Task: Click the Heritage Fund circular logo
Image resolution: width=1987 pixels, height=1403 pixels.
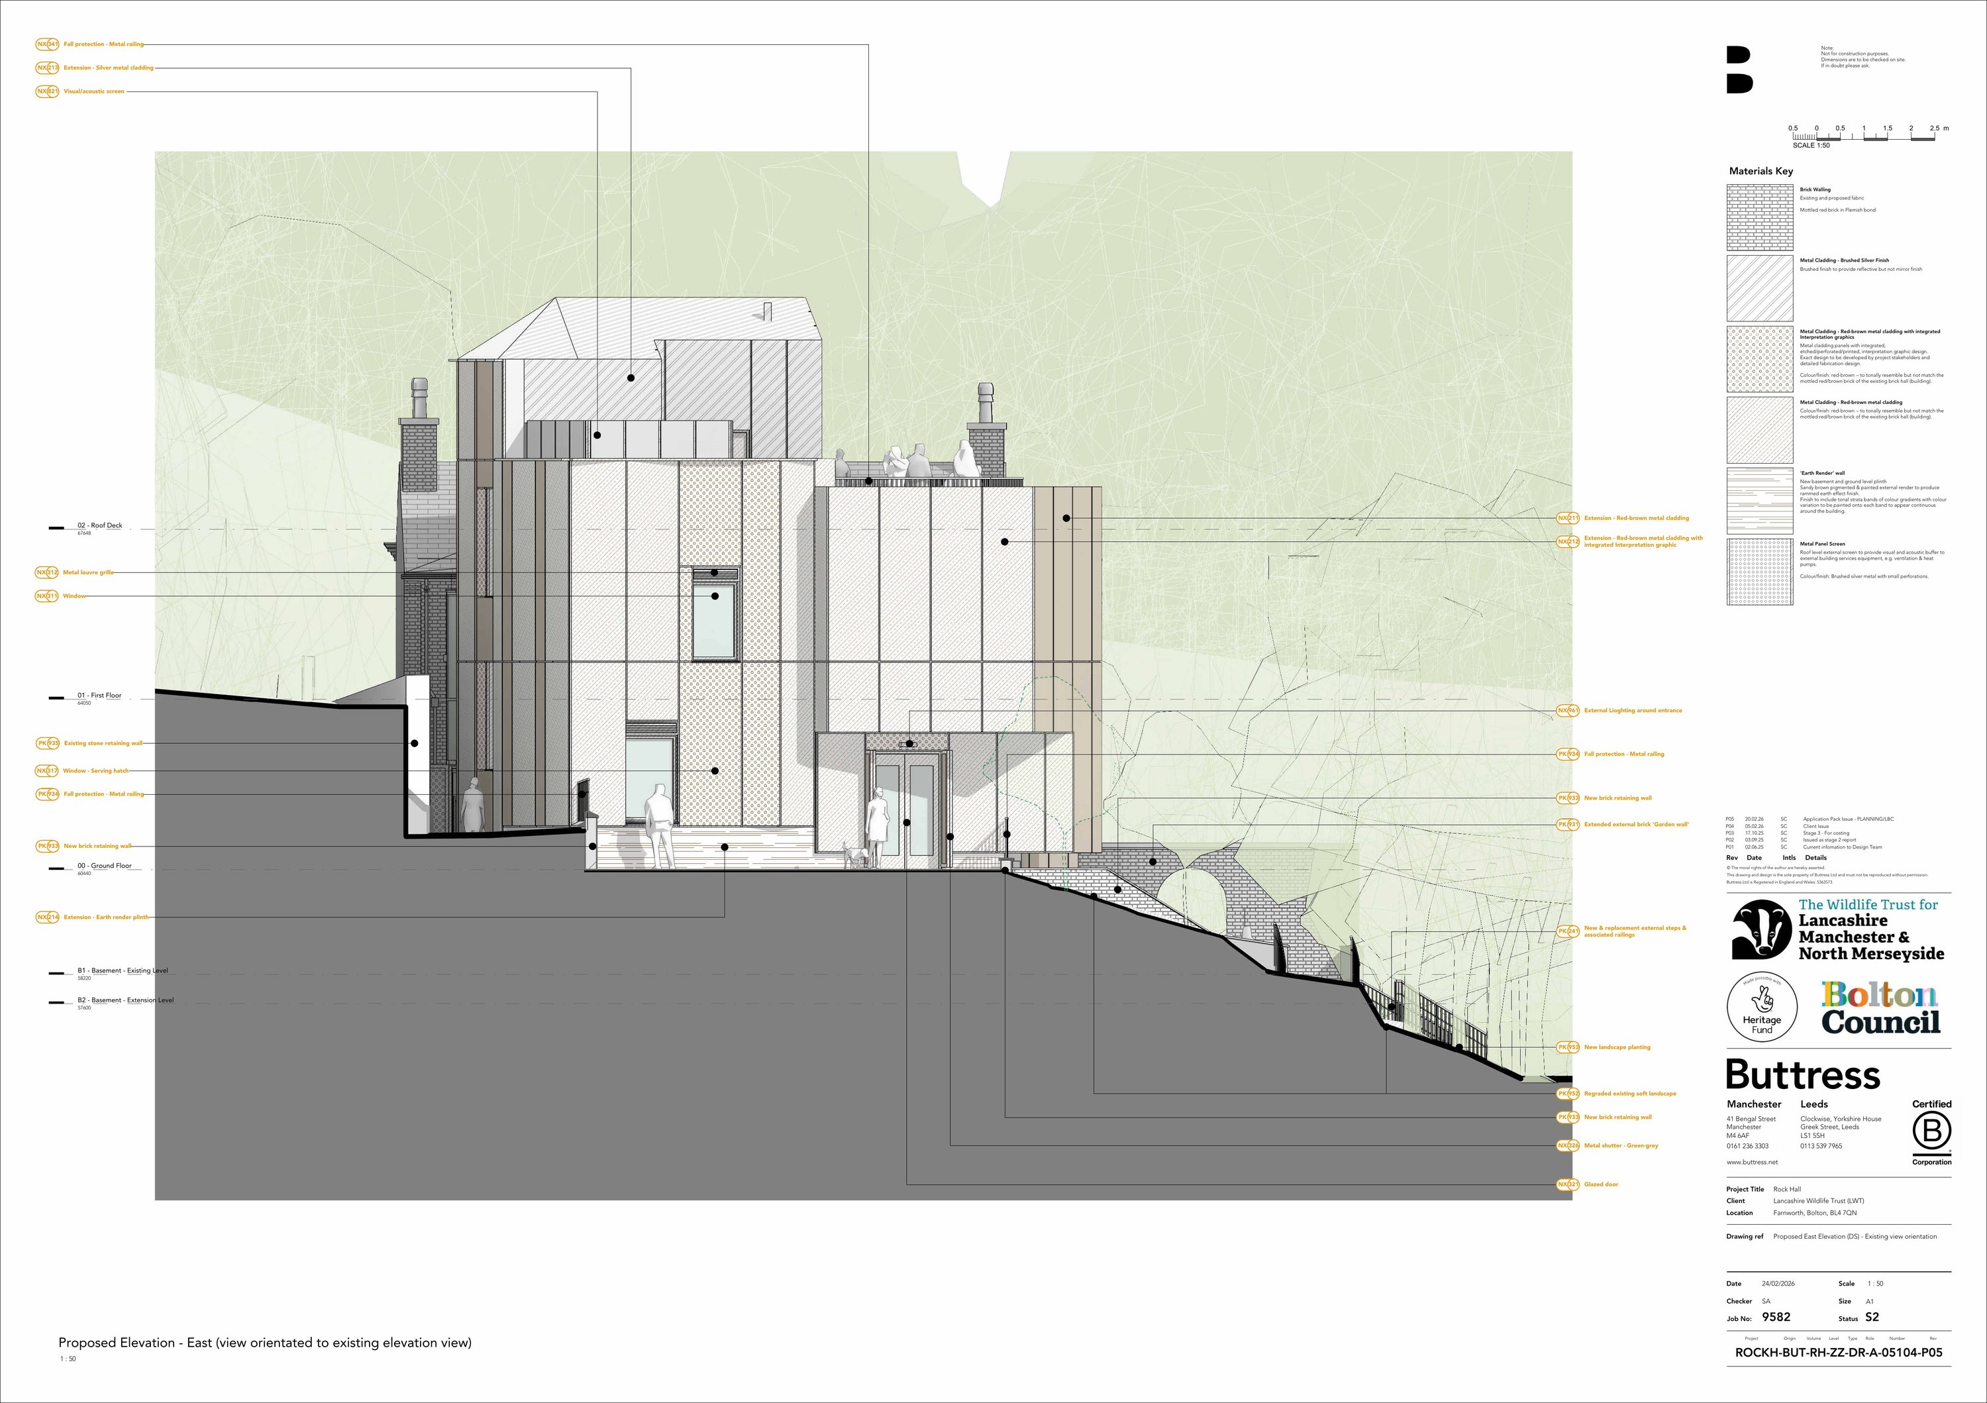Action: tap(1762, 1008)
